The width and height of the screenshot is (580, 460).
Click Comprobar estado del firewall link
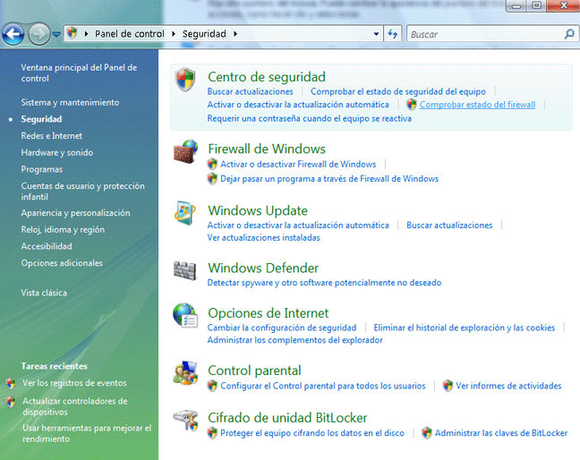[478, 105]
